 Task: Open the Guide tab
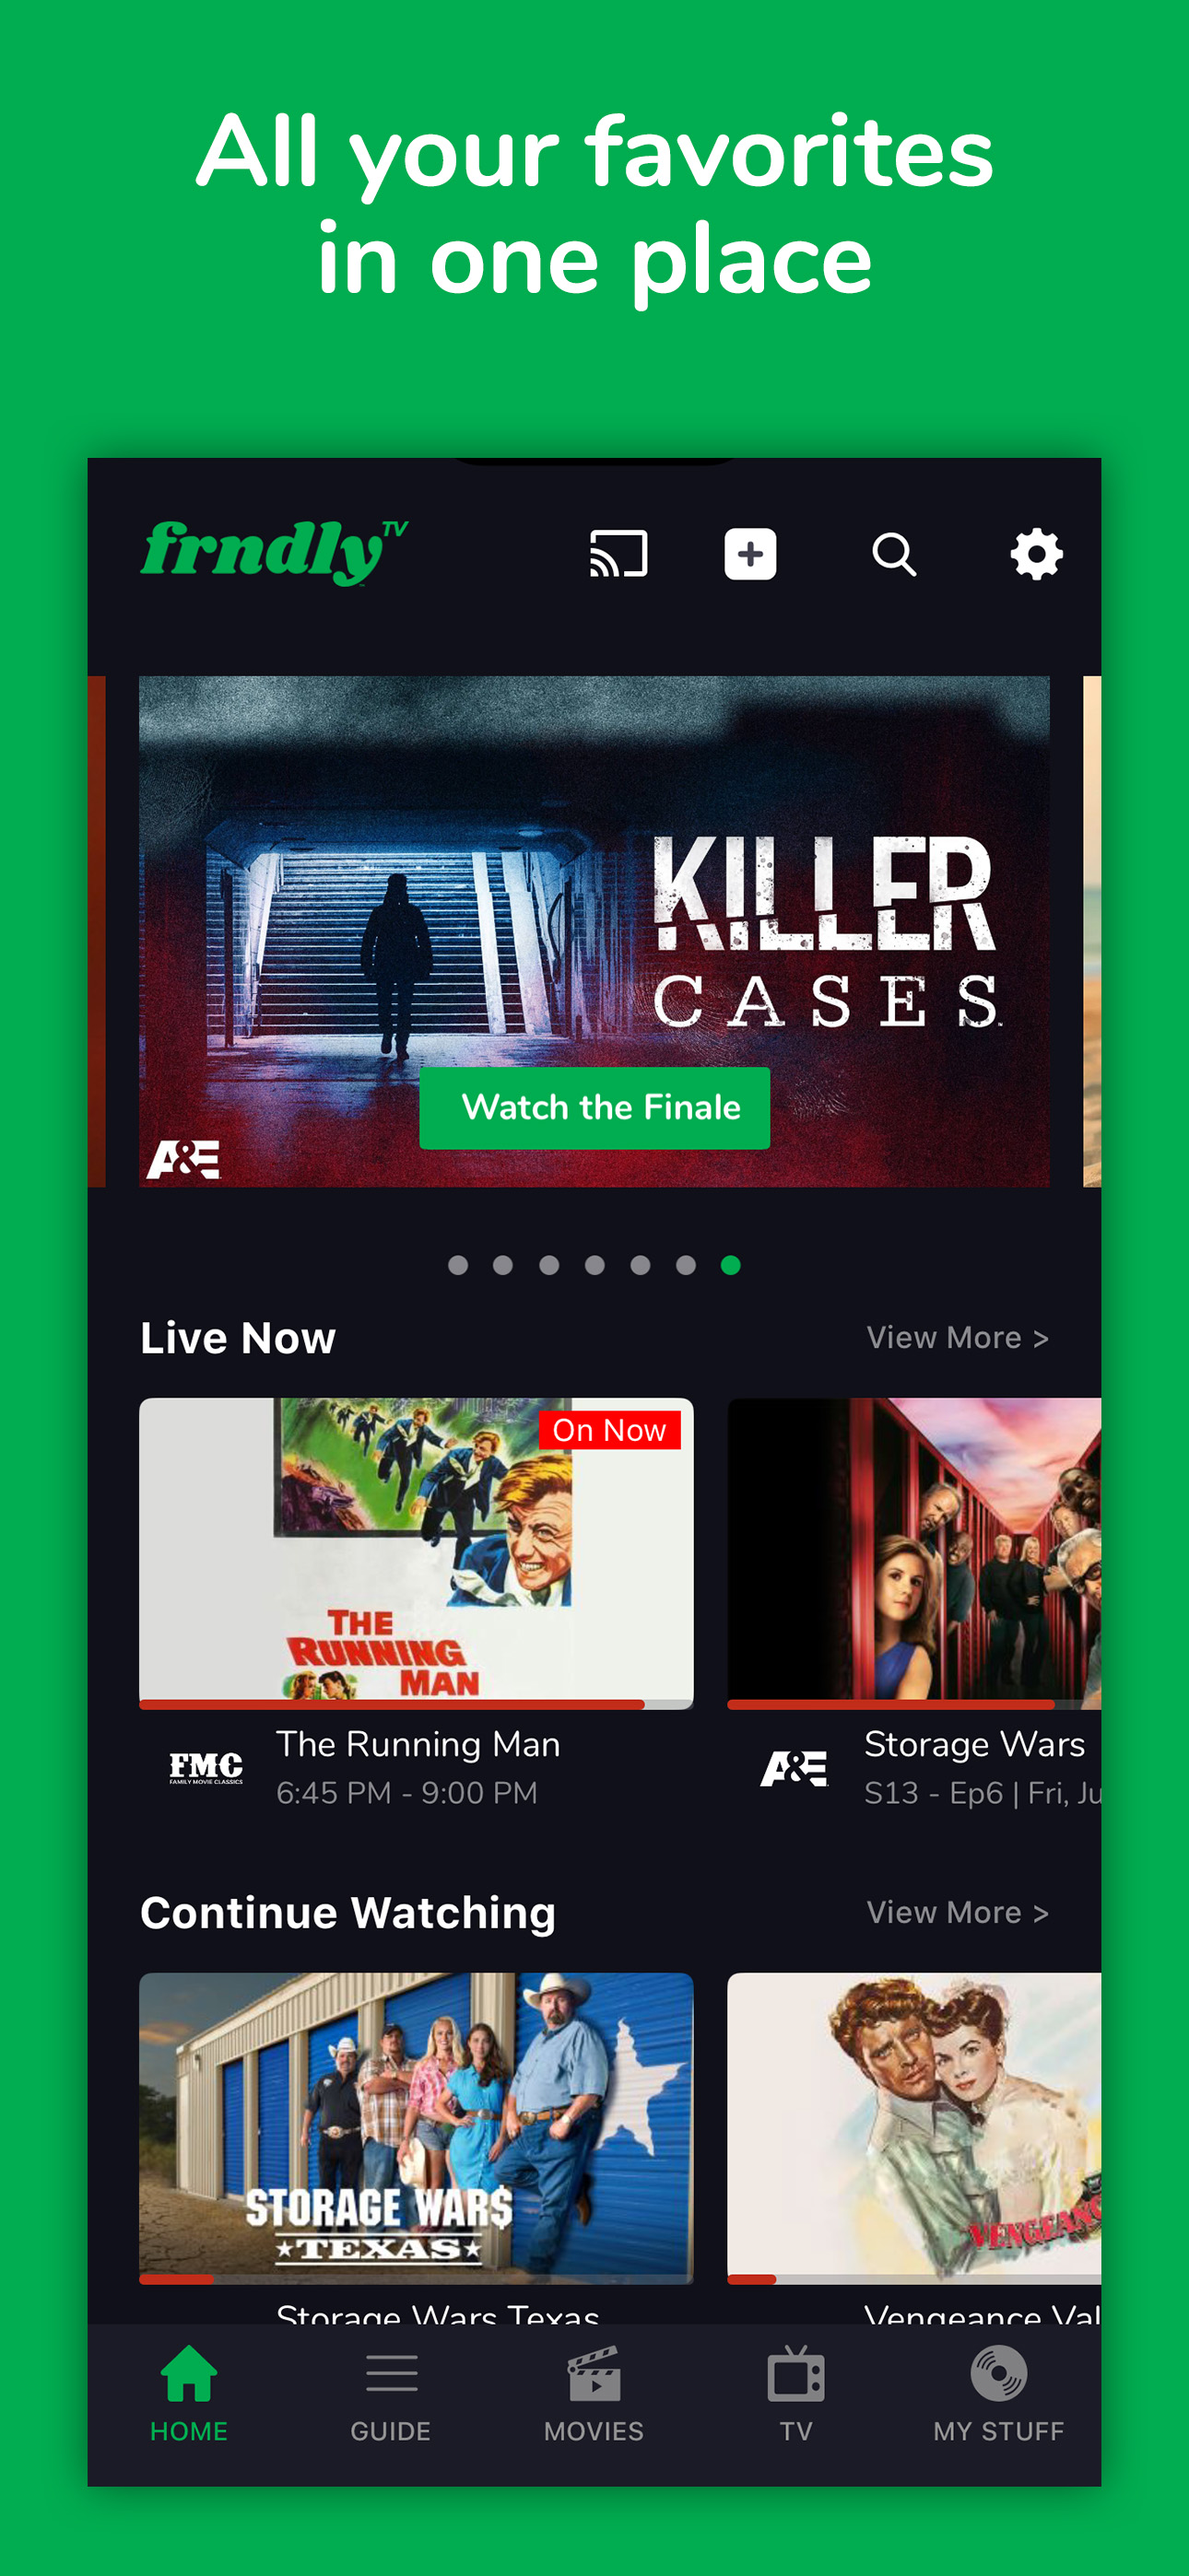point(390,2395)
